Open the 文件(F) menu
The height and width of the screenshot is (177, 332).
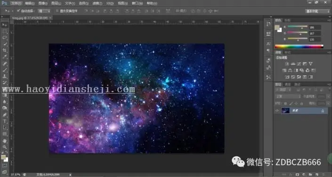point(16,3)
